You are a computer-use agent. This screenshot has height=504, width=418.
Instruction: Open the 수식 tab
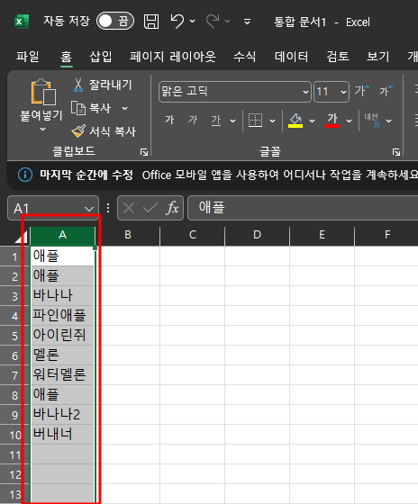[244, 57]
